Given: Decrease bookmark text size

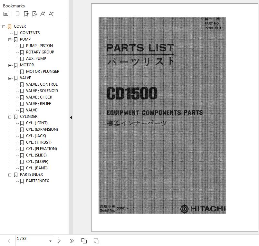Looking at the screenshot, I should click(x=51, y=14).
